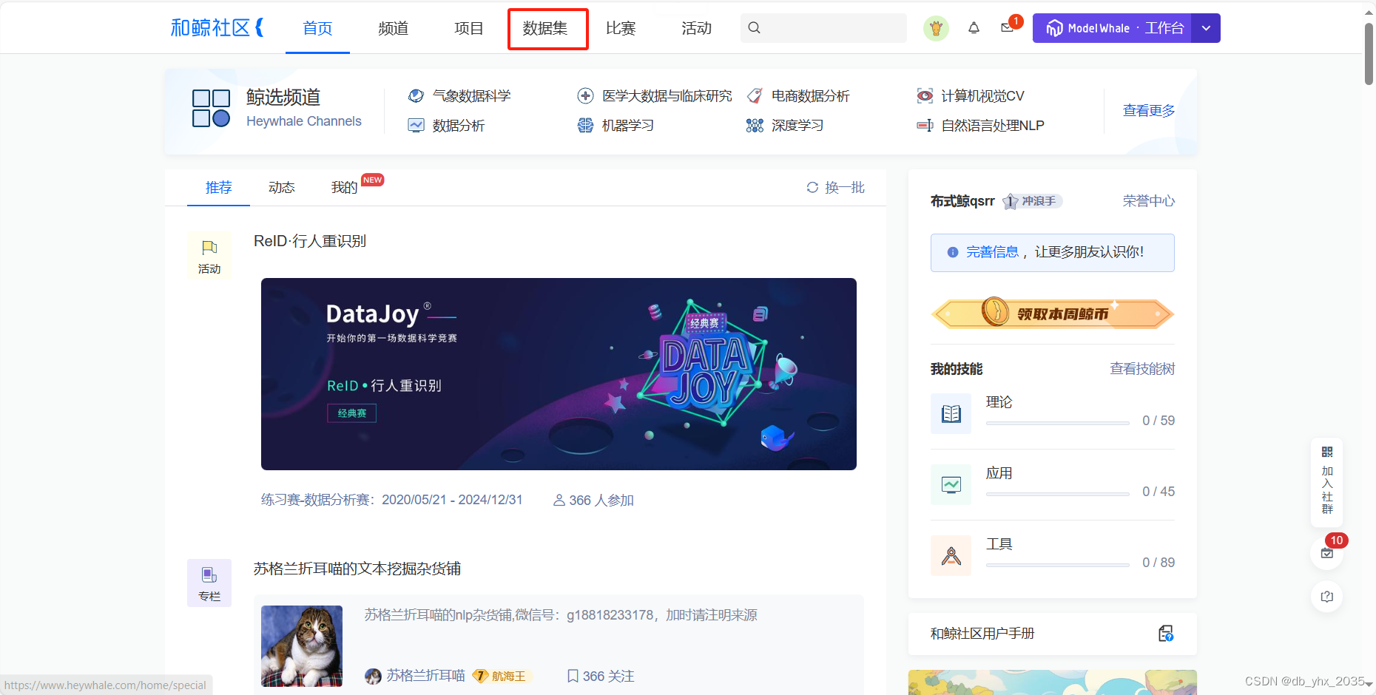Image resolution: width=1376 pixels, height=695 pixels.
Task: Click the ModelWhale logo icon
Action: pos(1054,28)
